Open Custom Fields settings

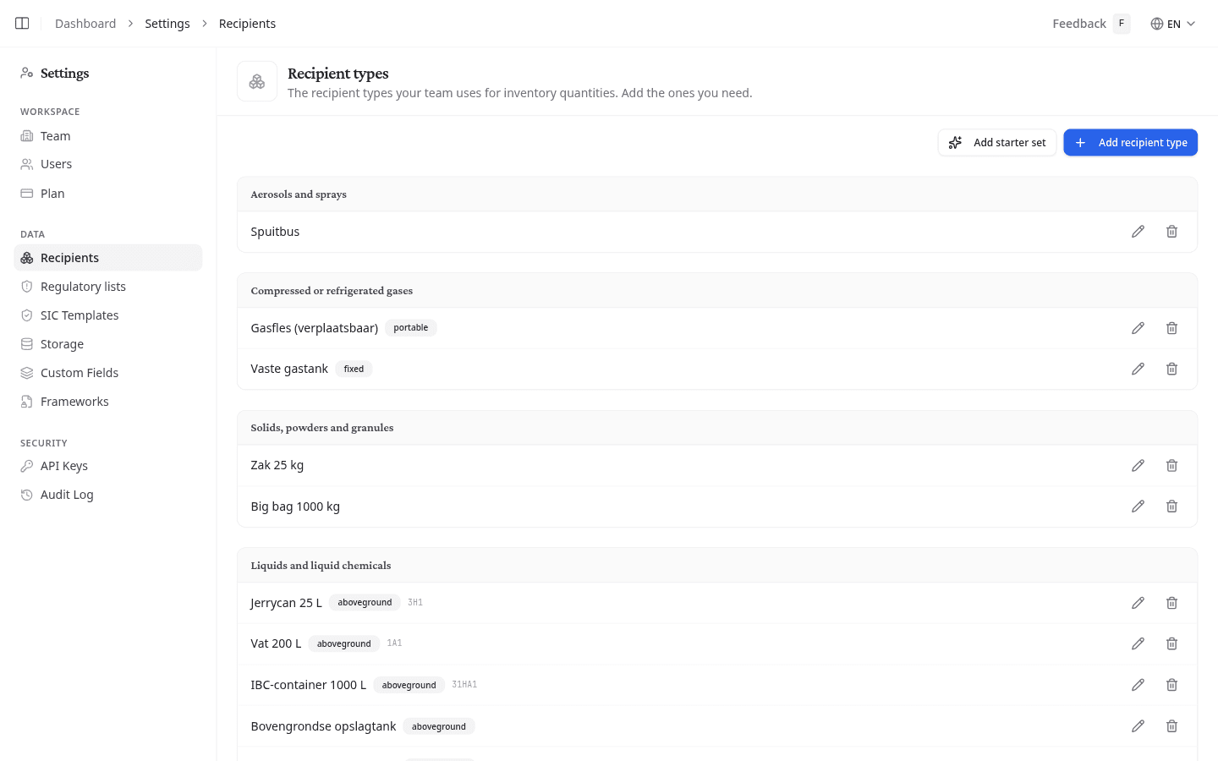point(108,373)
